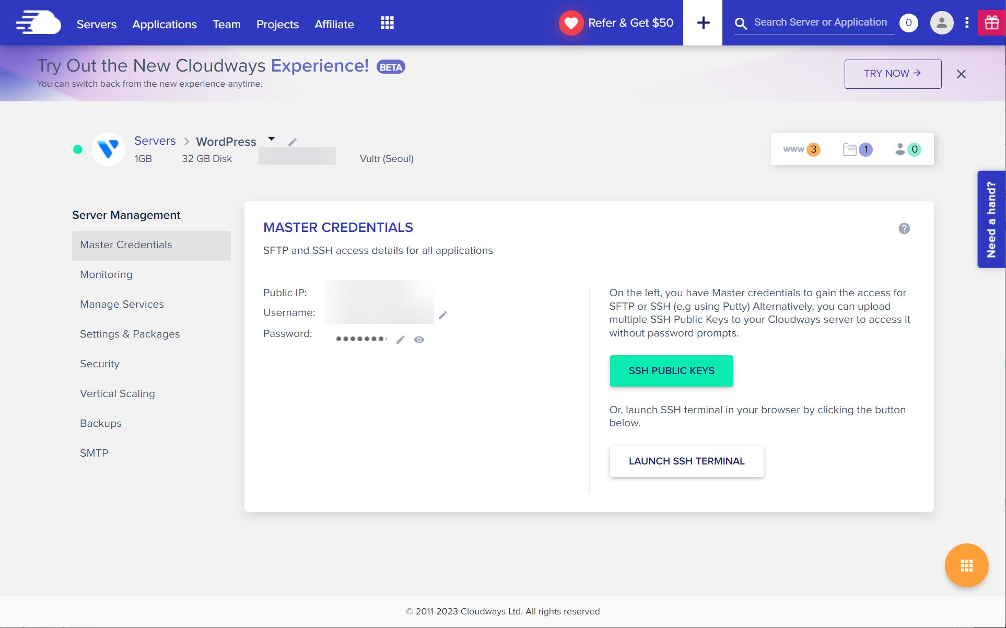Viewport: 1006px width, 628px height.
Task: Click the www applications count badge
Action: [802, 149]
